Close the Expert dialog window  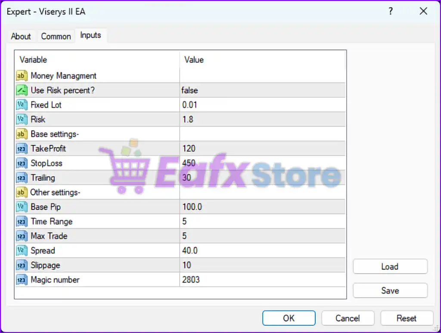coord(423,11)
